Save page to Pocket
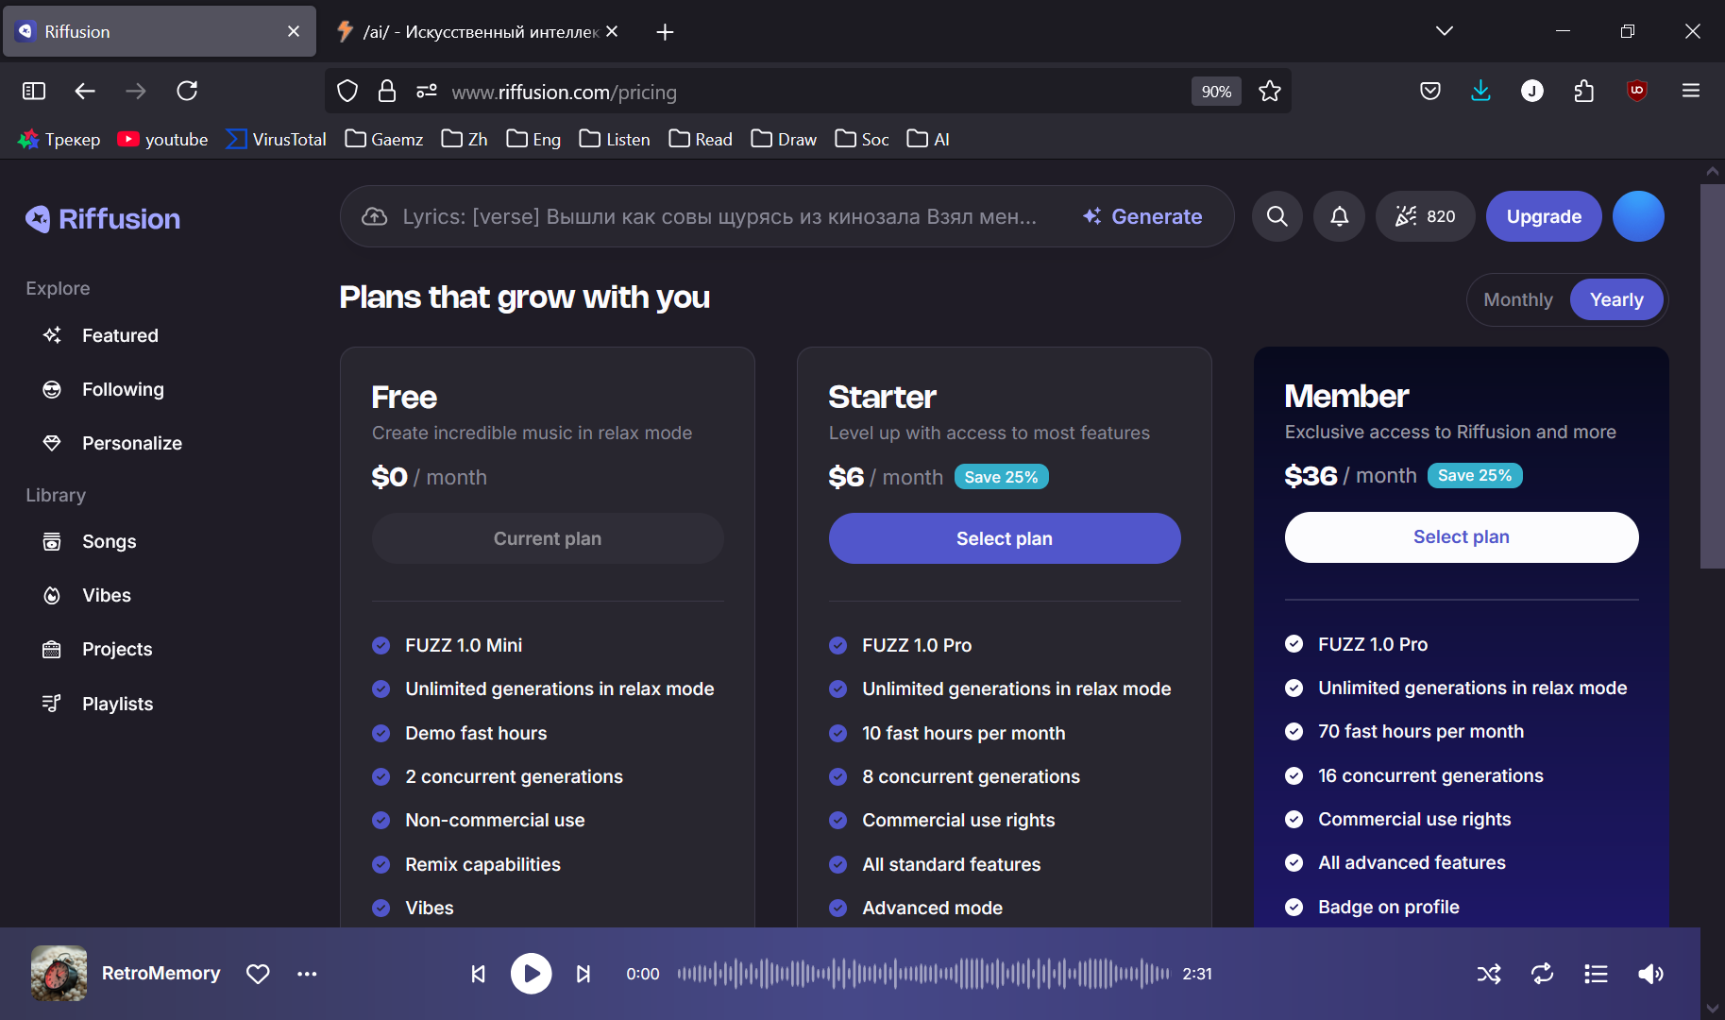Screen dimensions: 1725x1020 [x=1430, y=91]
